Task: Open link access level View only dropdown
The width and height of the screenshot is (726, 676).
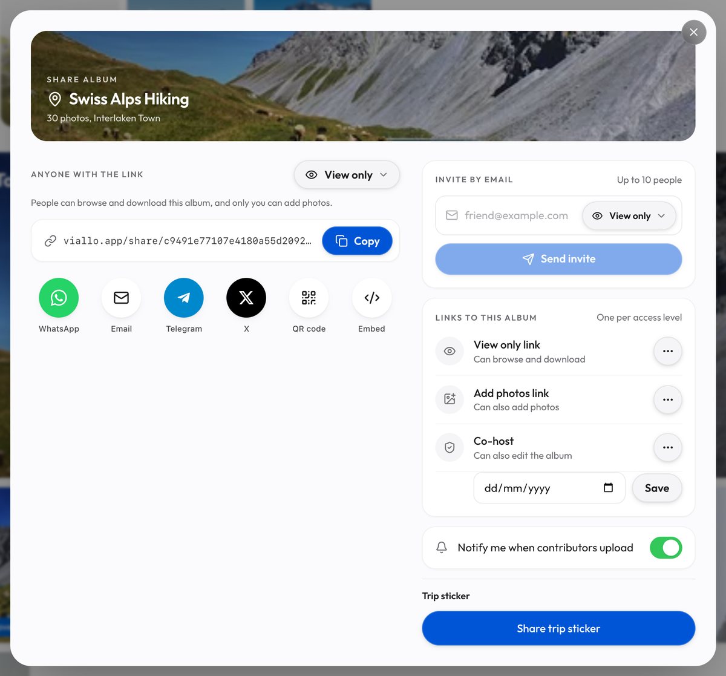Action: click(347, 175)
